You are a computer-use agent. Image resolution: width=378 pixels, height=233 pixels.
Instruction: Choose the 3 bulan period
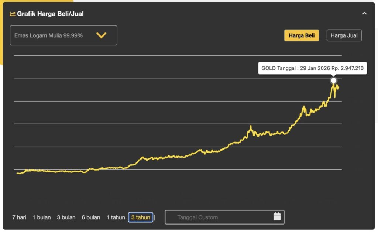click(66, 217)
